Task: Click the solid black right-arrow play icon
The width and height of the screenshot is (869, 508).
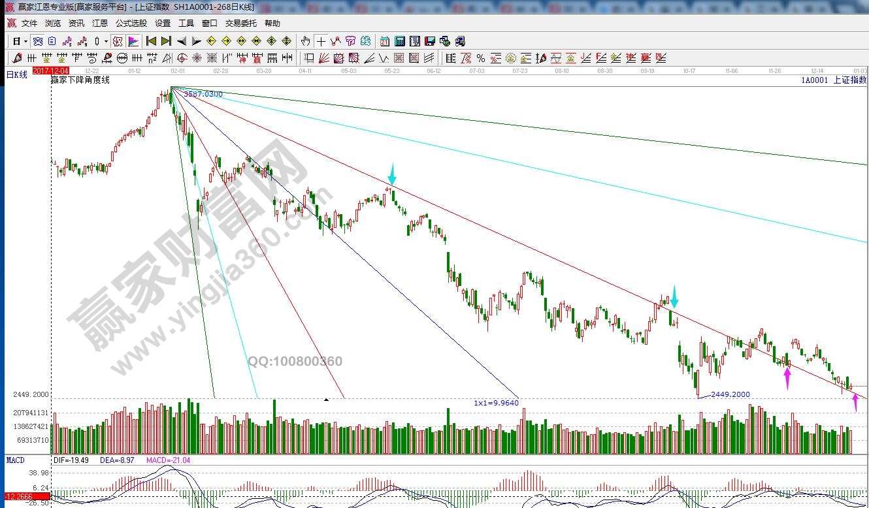Action: point(197,41)
